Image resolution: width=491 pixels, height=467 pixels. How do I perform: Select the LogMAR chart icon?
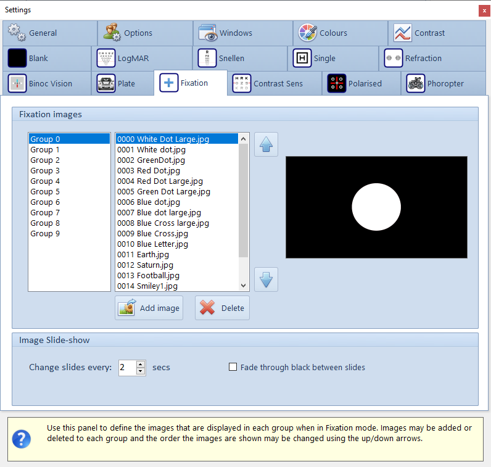coord(106,59)
